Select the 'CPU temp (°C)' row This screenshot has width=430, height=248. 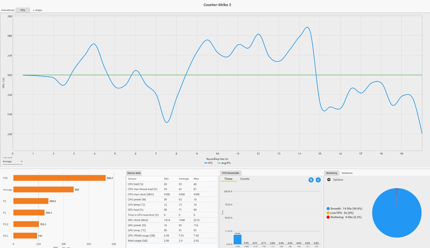click(x=172, y=205)
